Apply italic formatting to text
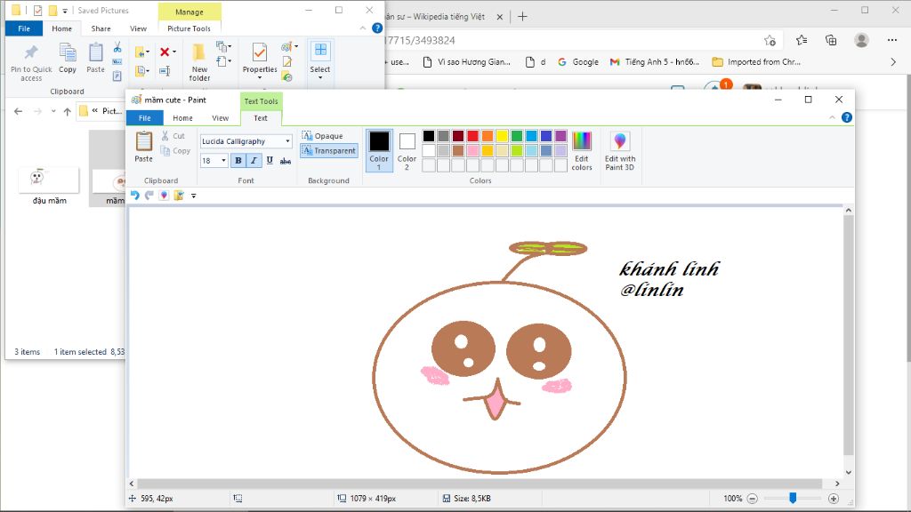The image size is (911, 512). pos(254,160)
